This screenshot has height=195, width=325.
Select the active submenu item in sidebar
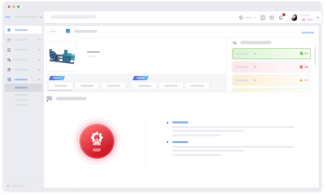23,88
